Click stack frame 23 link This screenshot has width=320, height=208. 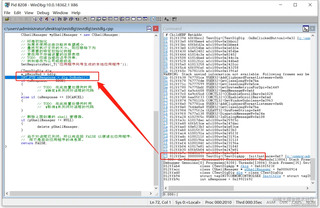166,156
